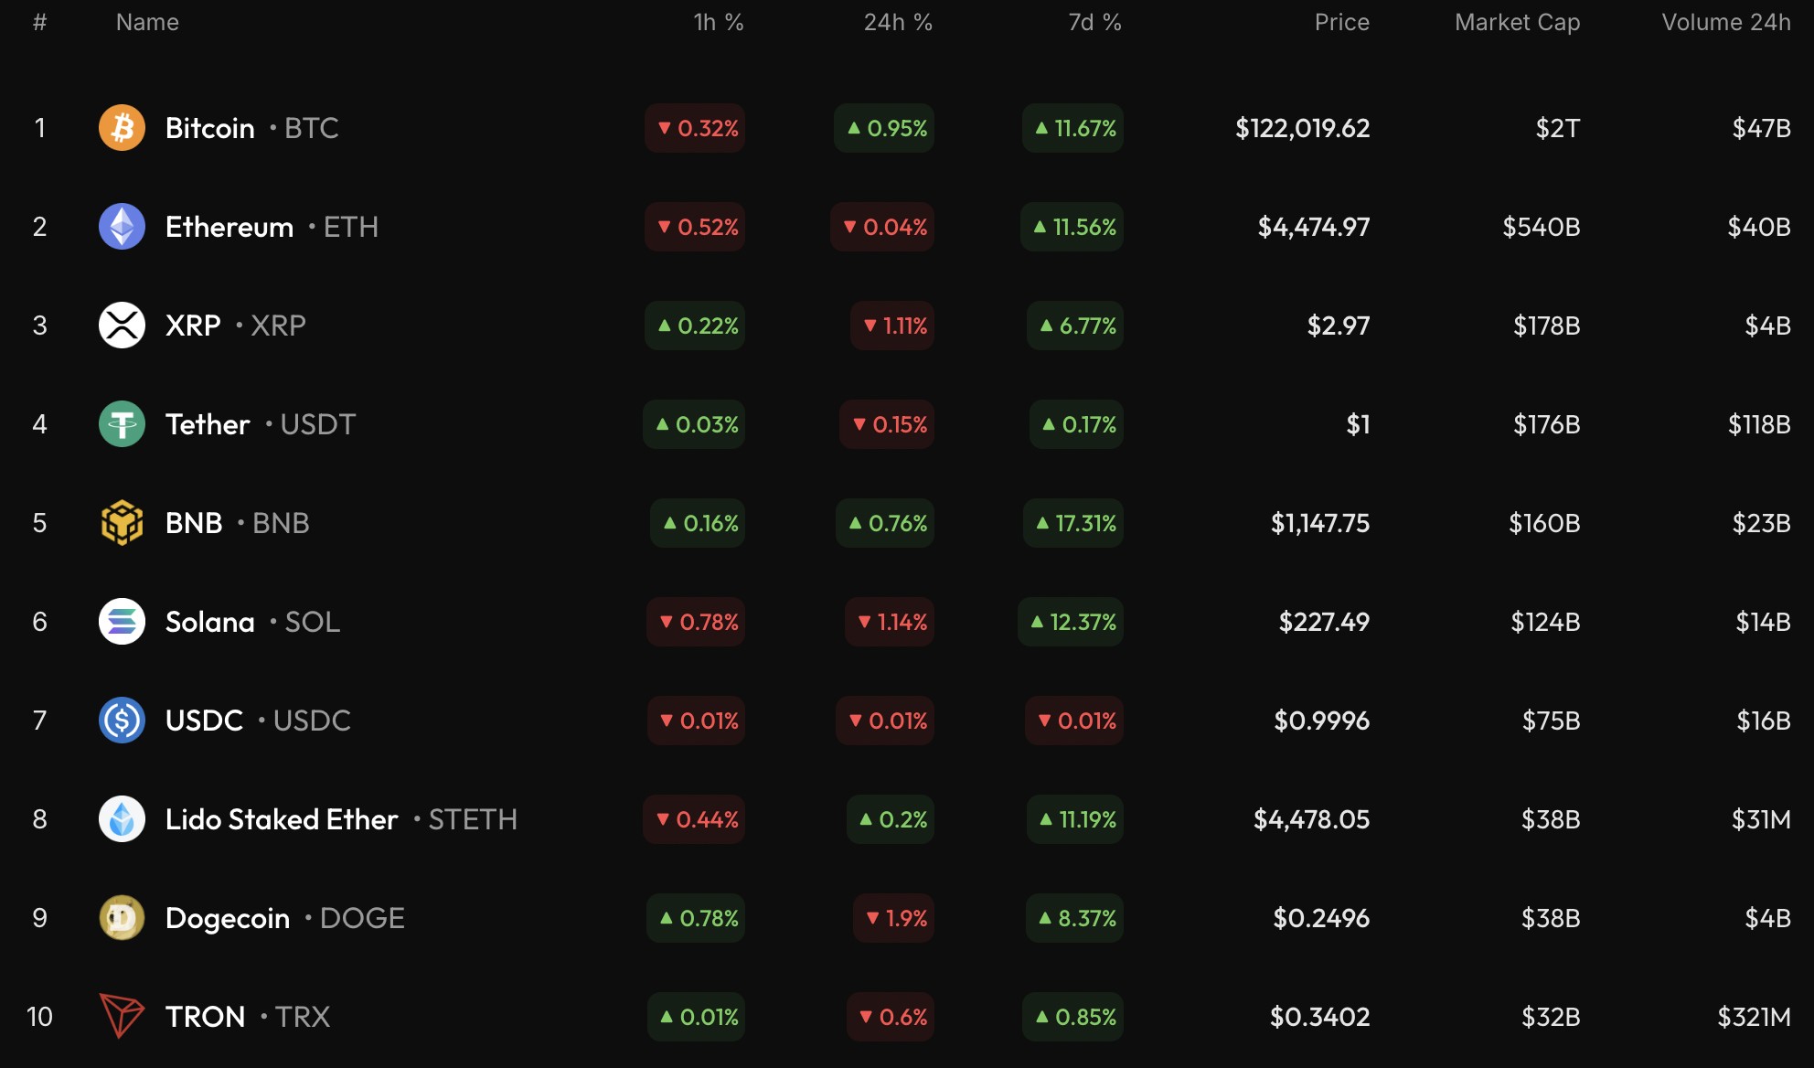Sort by the Name column header

pyautogui.click(x=147, y=22)
